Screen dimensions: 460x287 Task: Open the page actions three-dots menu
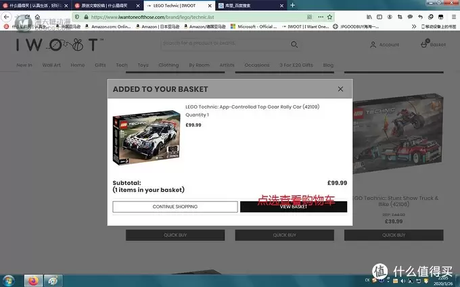click(321, 17)
